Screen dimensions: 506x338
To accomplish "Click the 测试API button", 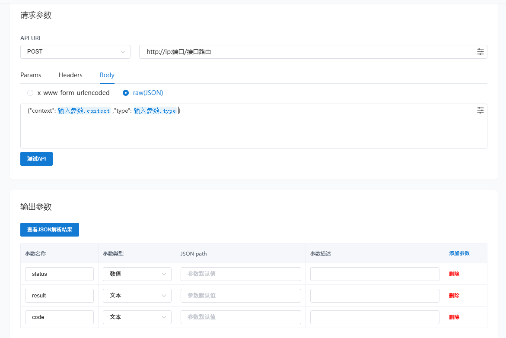I will point(36,159).
